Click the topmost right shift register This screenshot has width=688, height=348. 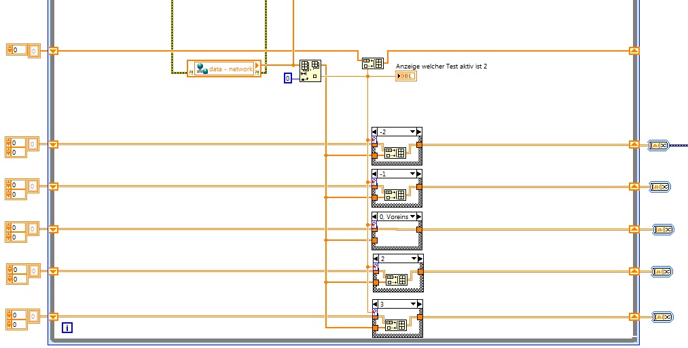(x=634, y=51)
